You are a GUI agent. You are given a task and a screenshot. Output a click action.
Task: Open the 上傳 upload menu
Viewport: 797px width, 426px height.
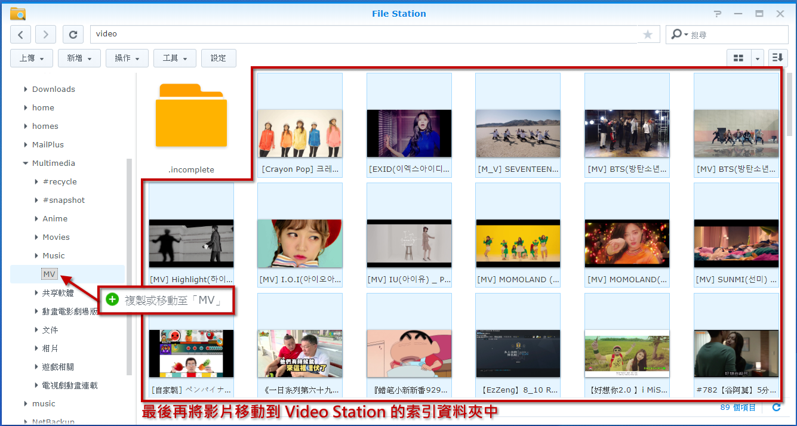click(x=32, y=58)
